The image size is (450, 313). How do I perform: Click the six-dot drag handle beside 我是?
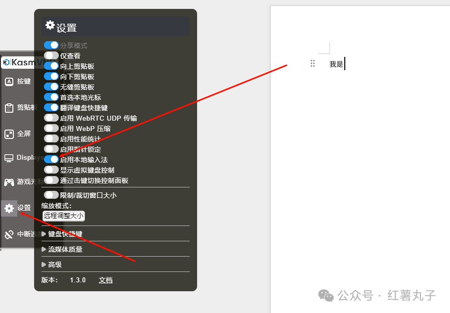313,63
